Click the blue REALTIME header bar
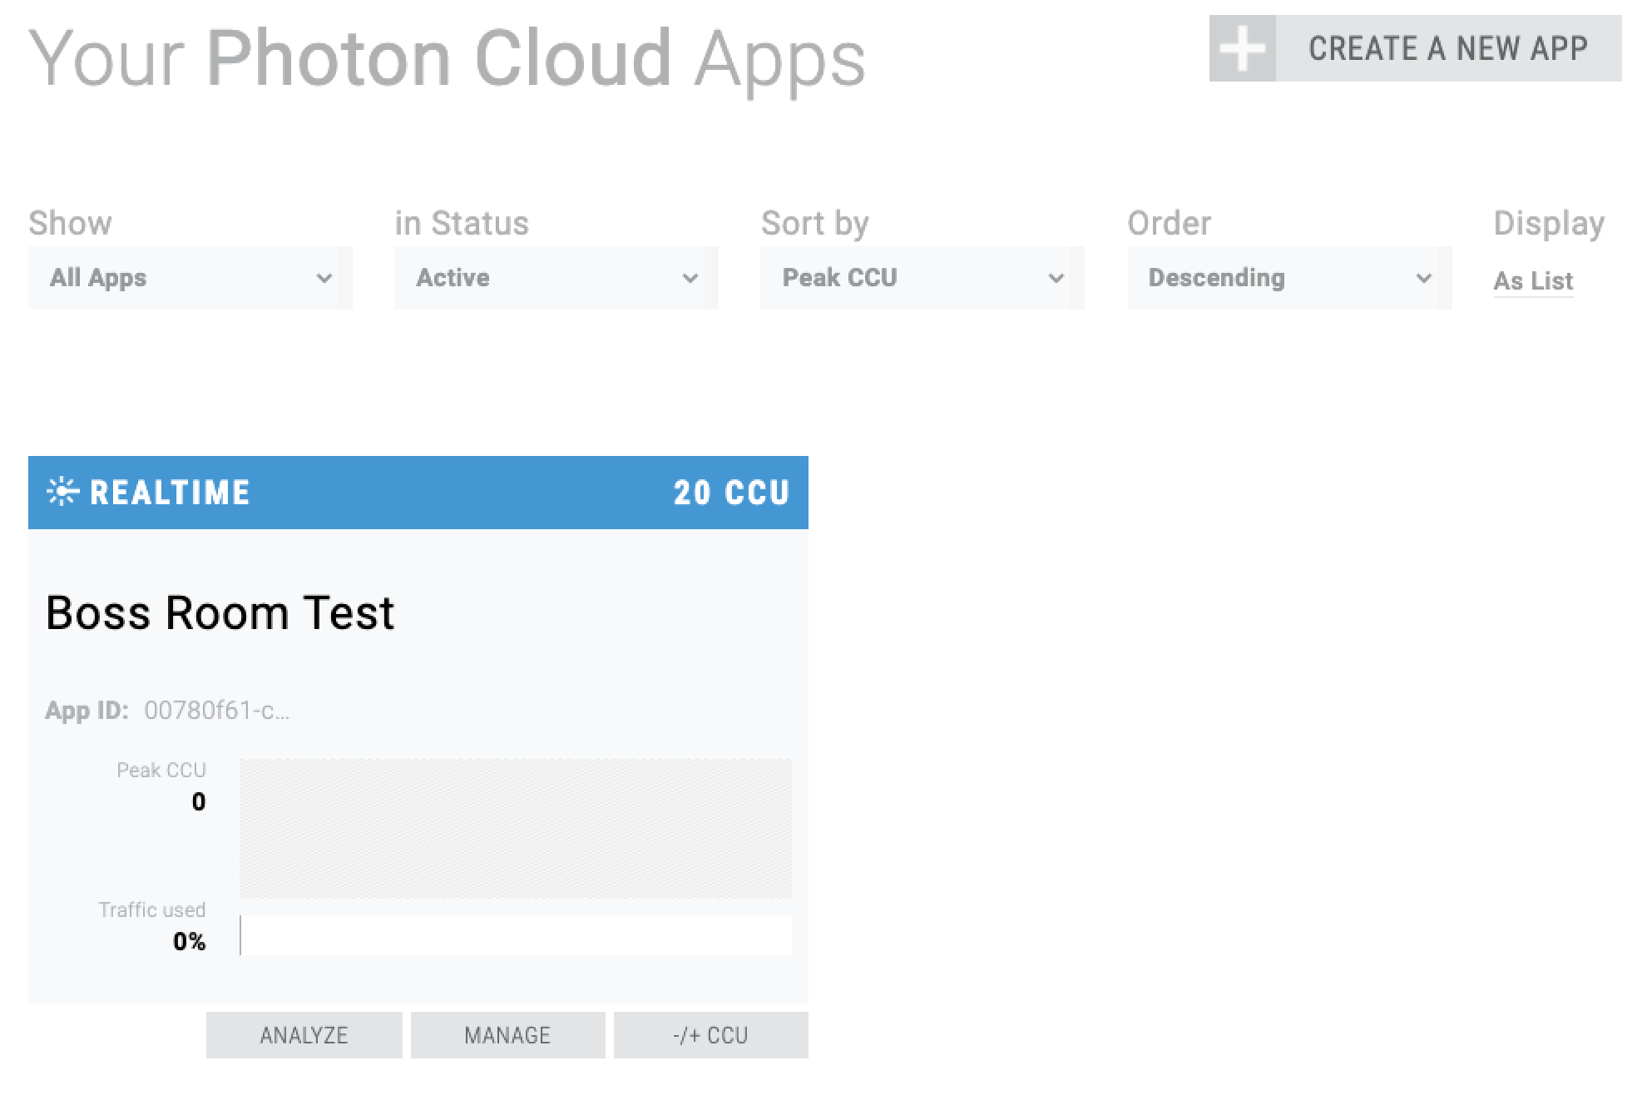This screenshot has height=1105, width=1642. (x=457, y=493)
